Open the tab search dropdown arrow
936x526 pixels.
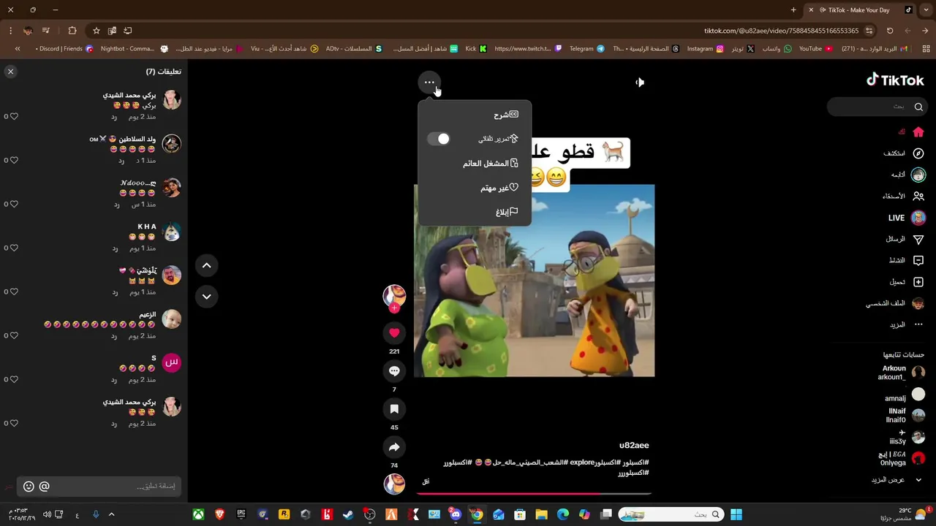(x=926, y=10)
